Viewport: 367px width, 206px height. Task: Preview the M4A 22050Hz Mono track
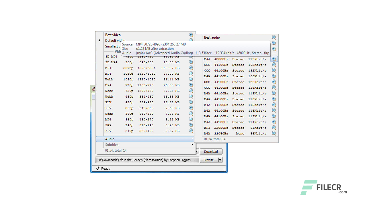point(274,133)
